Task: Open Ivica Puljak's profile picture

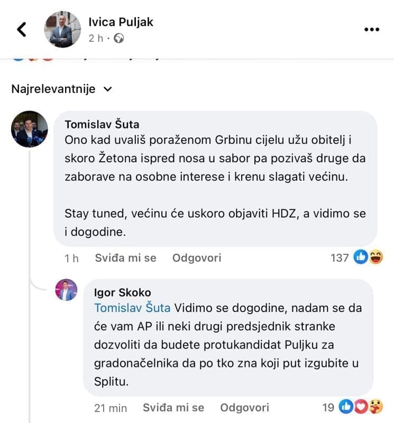Action: [x=62, y=30]
